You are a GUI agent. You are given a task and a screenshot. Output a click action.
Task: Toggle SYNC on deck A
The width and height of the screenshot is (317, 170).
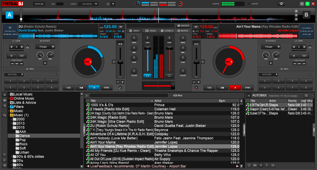click(x=107, y=88)
